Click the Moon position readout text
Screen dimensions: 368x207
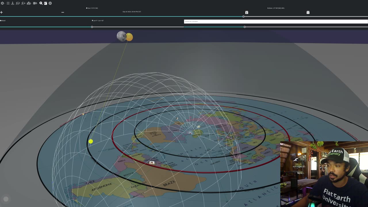click(x=276, y=8)
